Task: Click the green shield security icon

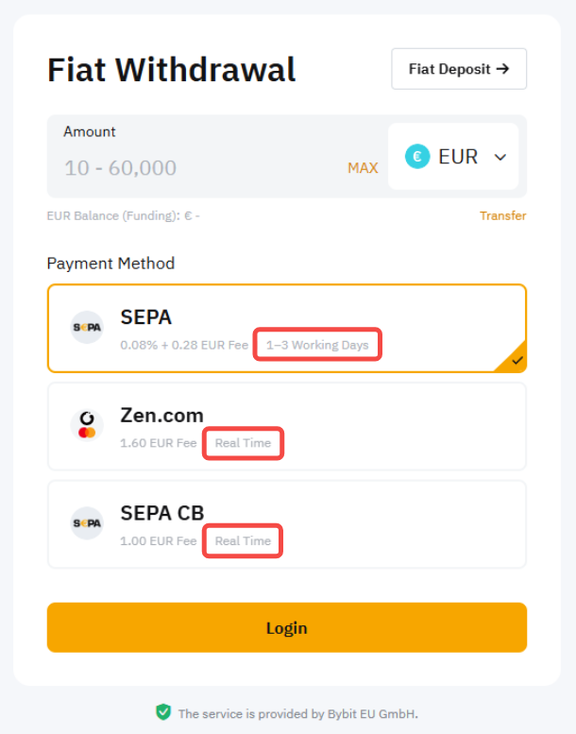Action: [163, 712]
